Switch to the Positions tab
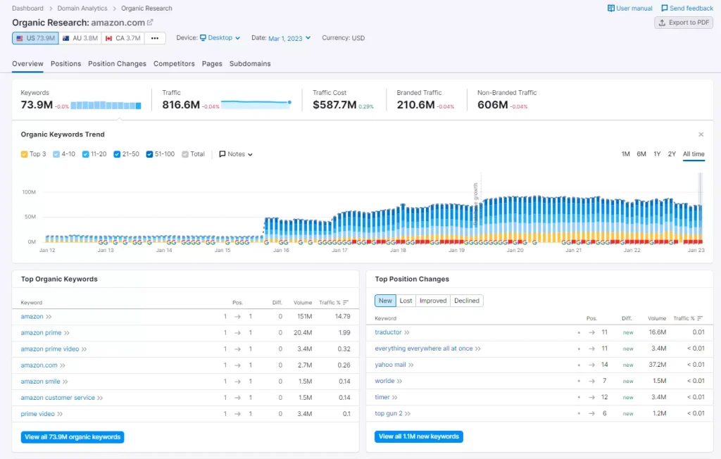The height and width of the screenshot is (459, 721). 65,64
